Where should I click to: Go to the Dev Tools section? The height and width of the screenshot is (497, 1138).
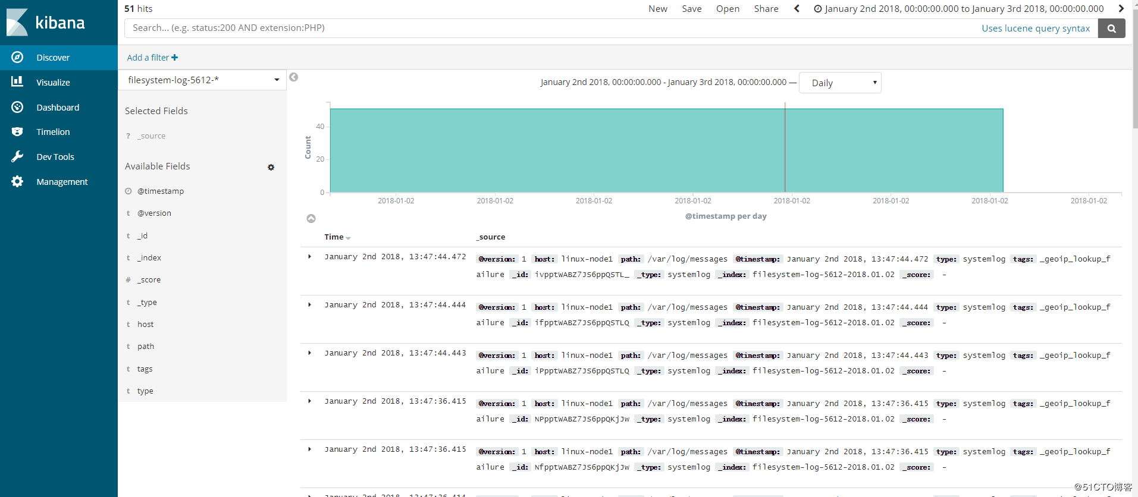[x=59, y=157]
